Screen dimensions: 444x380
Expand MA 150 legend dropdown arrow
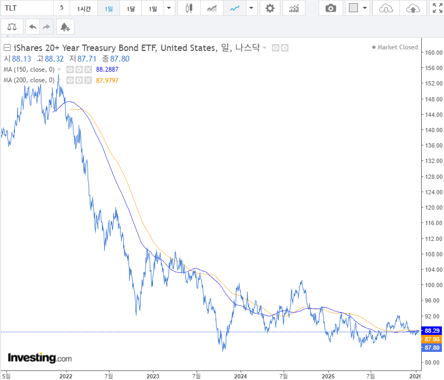(59, 70)
